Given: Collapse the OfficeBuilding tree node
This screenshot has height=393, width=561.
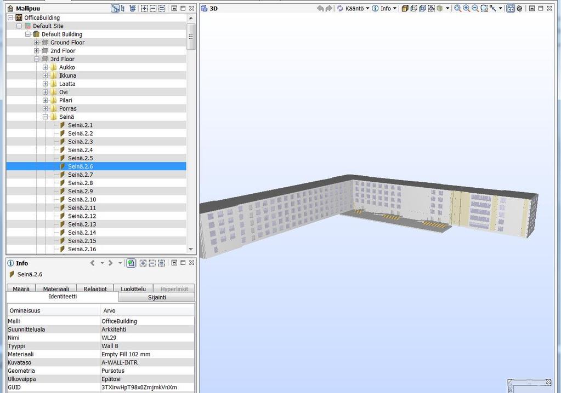Looking at the screenshot, I should click(x=10, y=18).
